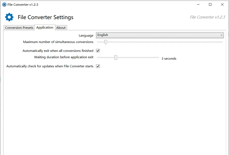Switch to the Conversion Presets tab
This screenshot has height=155, width=229.
tap(19, 28)
